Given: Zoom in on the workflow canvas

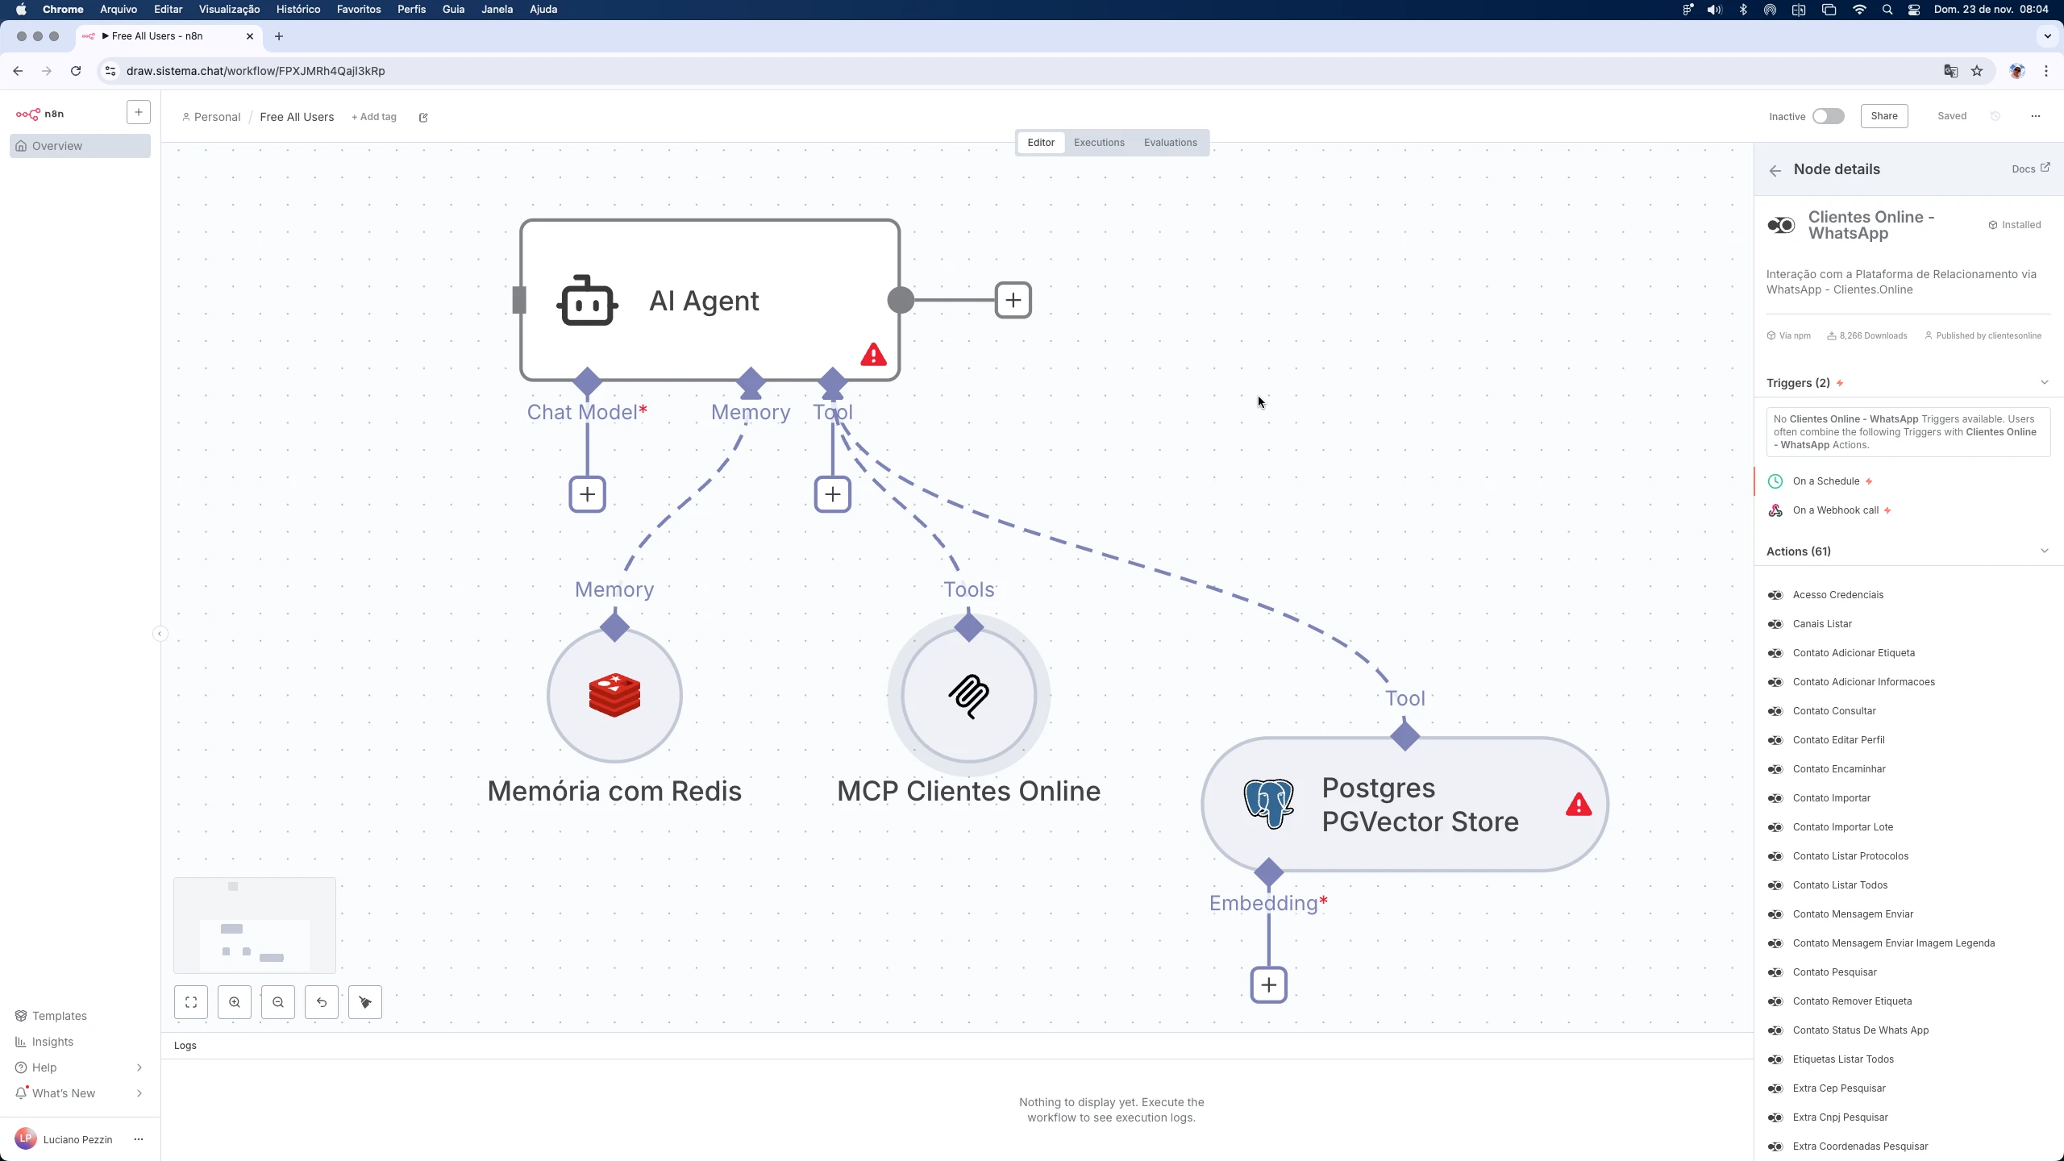Looking at the screenshot, I should (x=235, y=1002).
